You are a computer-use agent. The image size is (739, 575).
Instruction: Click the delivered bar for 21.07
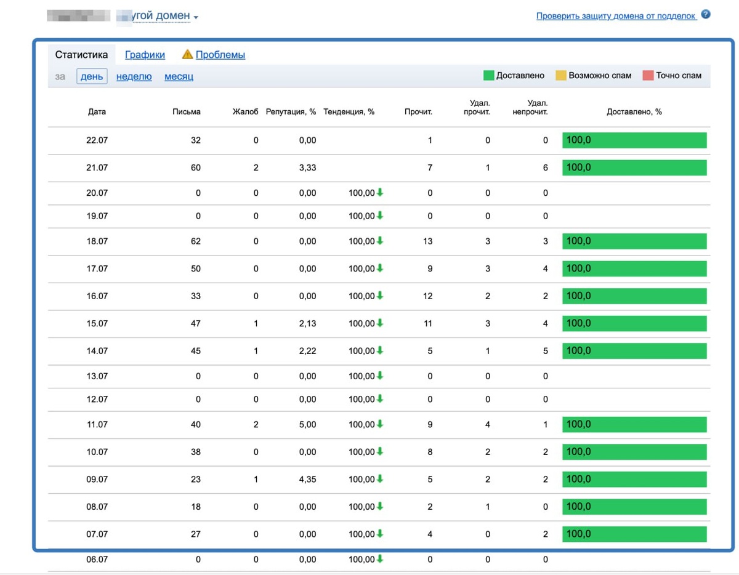click(634, 167)
